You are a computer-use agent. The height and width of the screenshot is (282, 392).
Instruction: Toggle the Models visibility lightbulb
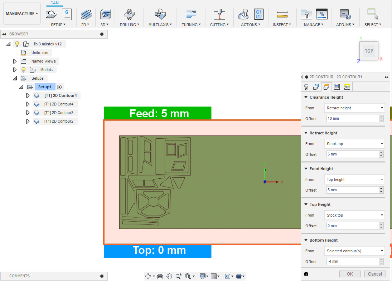24,70
